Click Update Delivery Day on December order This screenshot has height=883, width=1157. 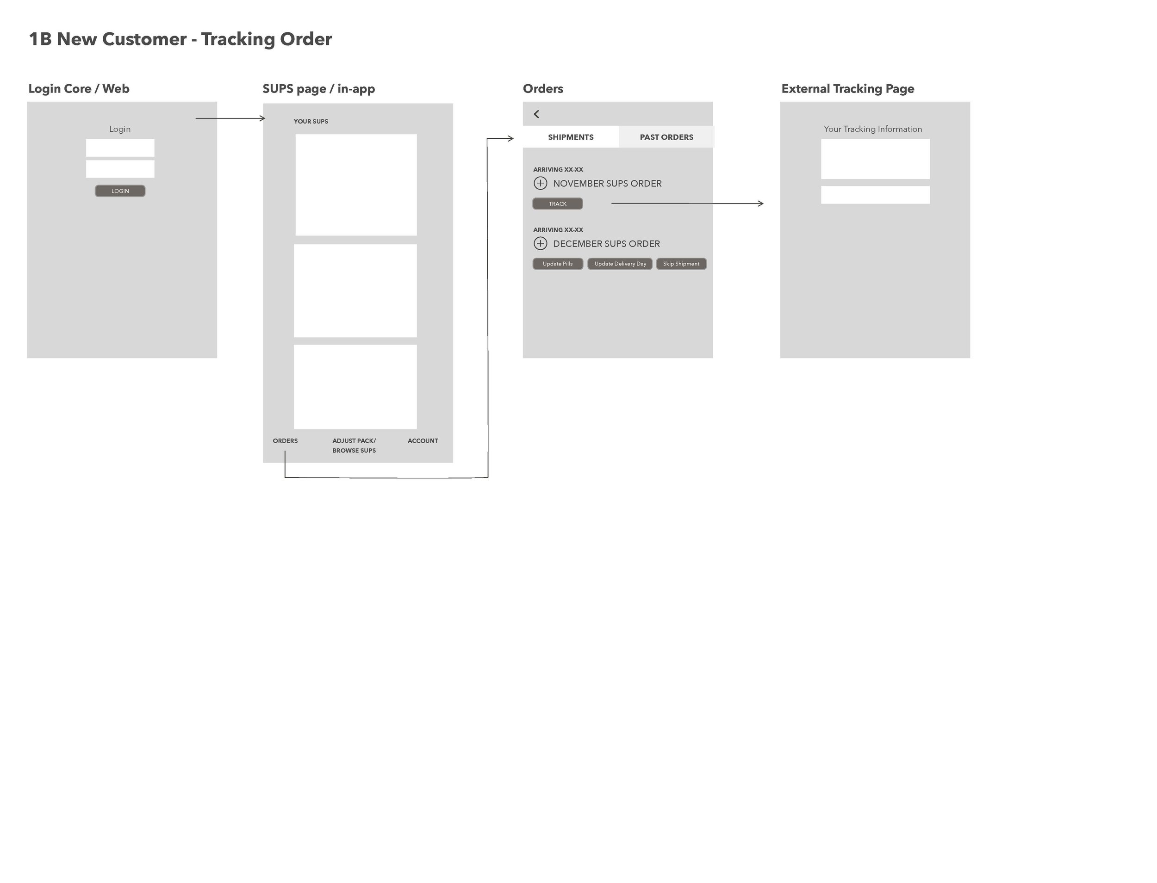tap(618, 263)
